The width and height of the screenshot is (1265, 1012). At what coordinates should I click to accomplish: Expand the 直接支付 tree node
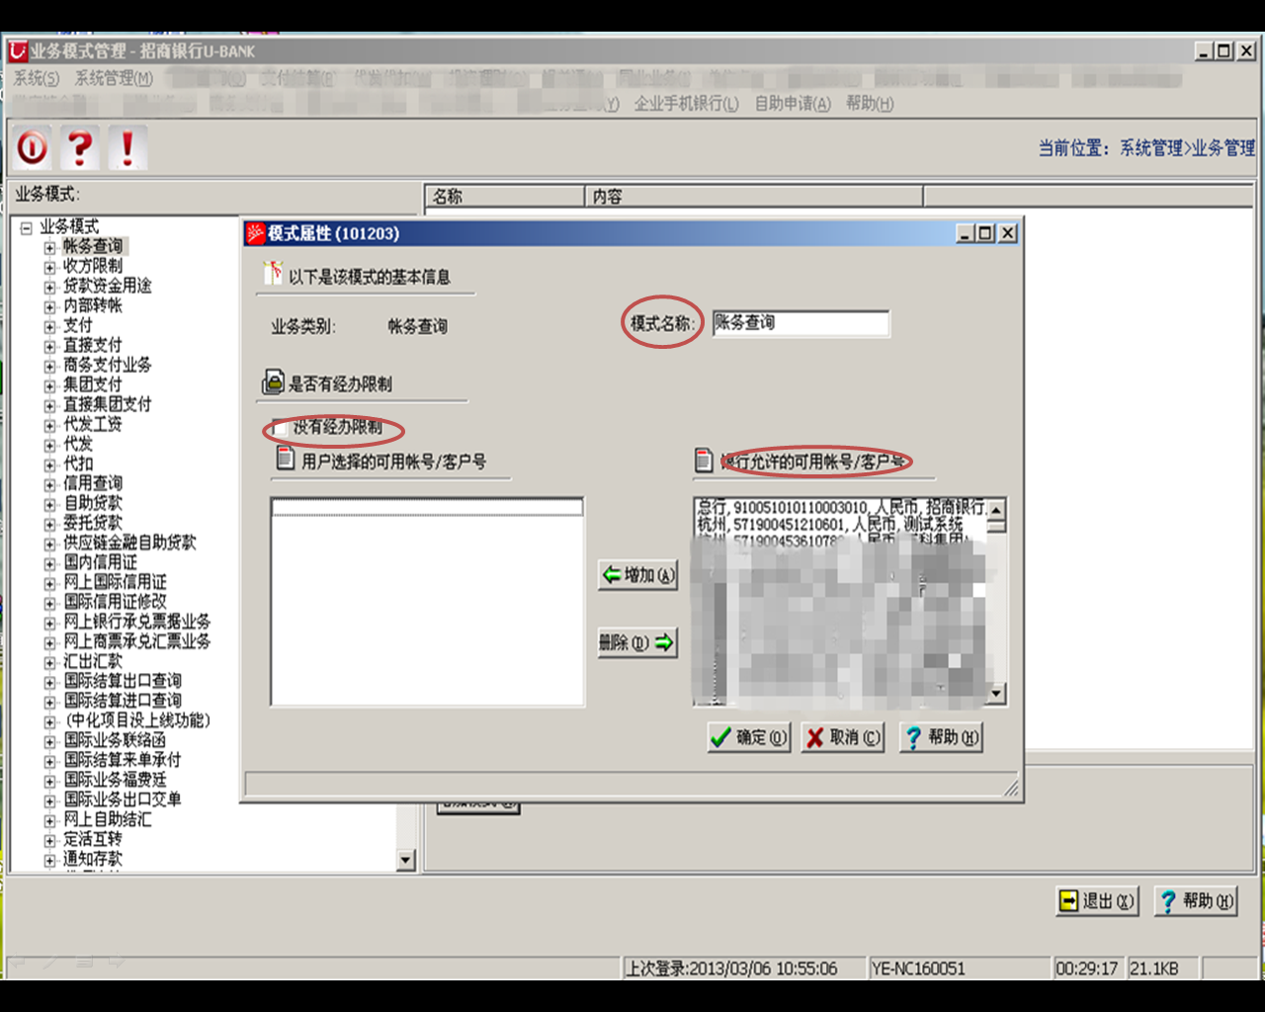(49, 346)
